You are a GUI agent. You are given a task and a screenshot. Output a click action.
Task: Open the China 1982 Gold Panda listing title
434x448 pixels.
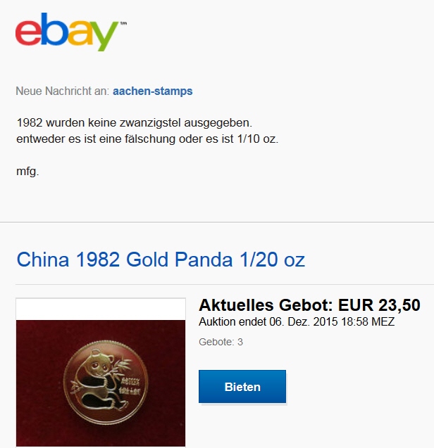[161, 260]
